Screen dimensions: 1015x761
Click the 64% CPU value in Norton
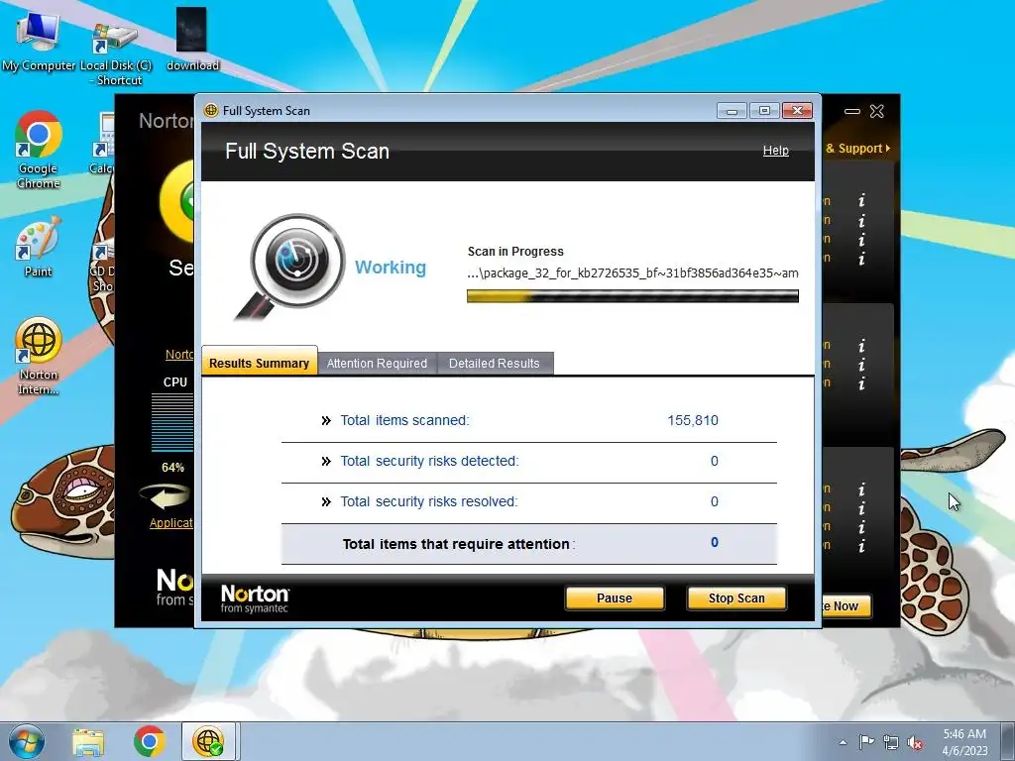172,467
